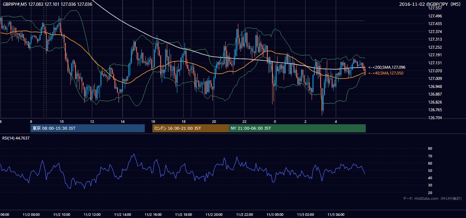Click RSI scale level 30
The height and width of the screenshot is (218, 466).
point(430,185)
